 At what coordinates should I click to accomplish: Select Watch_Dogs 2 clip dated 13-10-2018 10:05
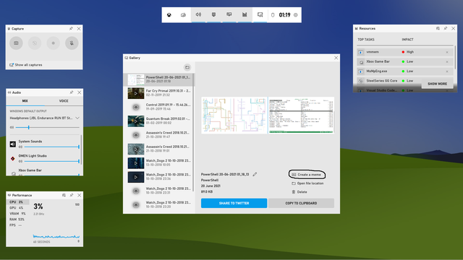[158, 162]
